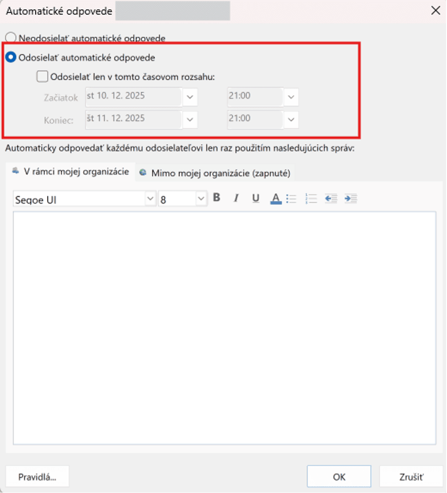447x493 pixels.
Task: Open the font color control
Action: 275,198
